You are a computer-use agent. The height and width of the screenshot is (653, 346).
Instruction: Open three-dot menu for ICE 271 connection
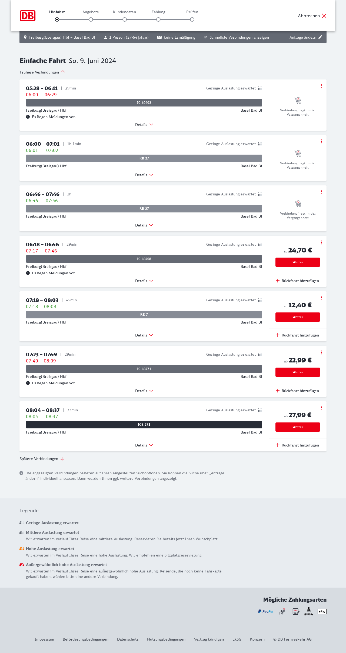pos(321,408)
